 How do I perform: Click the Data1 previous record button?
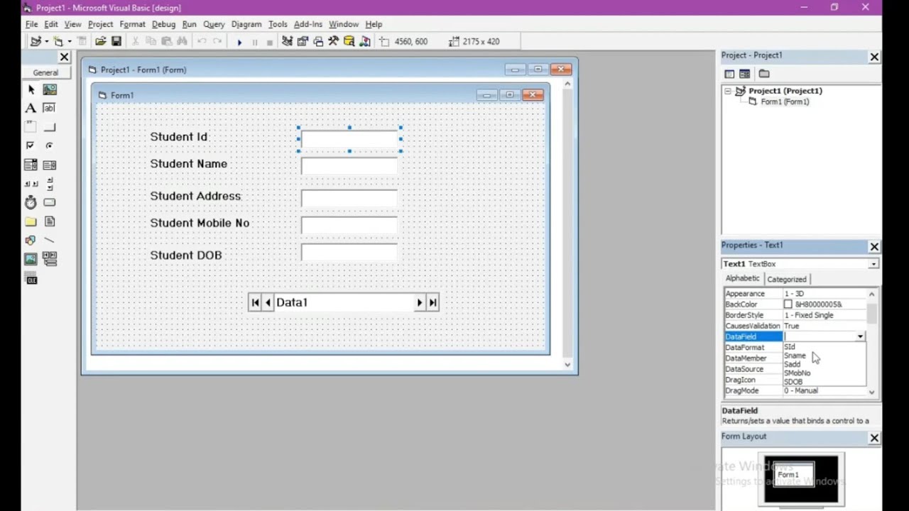[268, 302]
